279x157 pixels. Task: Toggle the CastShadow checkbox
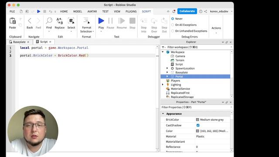coord(198,125)
